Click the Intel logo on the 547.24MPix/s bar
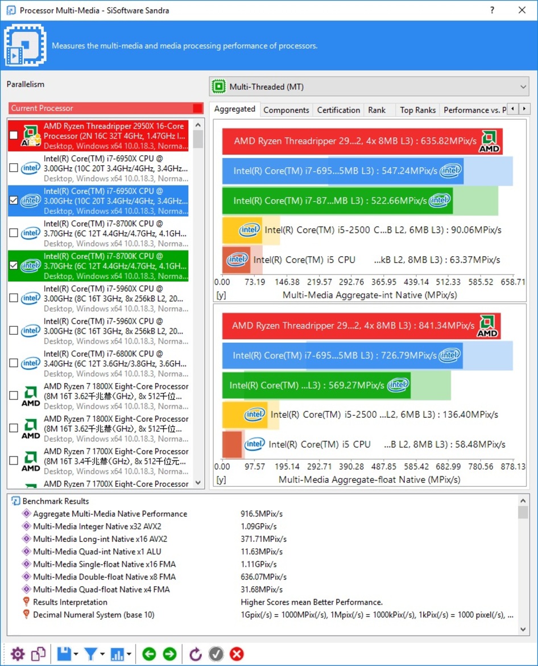The image size is (538, 666). pos(450,171)
